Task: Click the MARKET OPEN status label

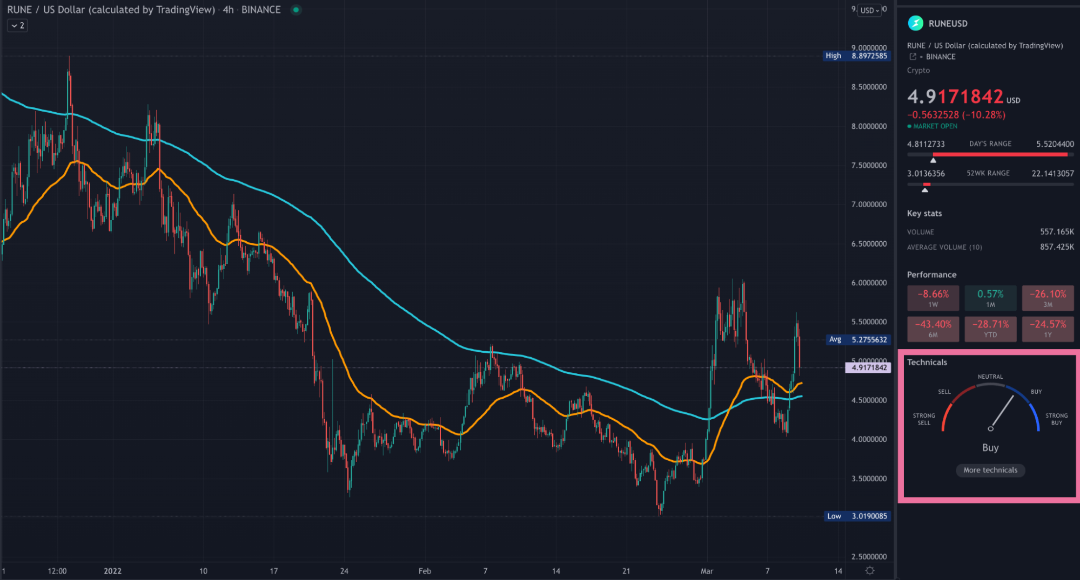Action: coord(935,126)
